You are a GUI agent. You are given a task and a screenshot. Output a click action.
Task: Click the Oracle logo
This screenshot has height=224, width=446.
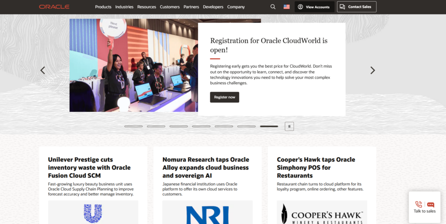click(54, 7)
